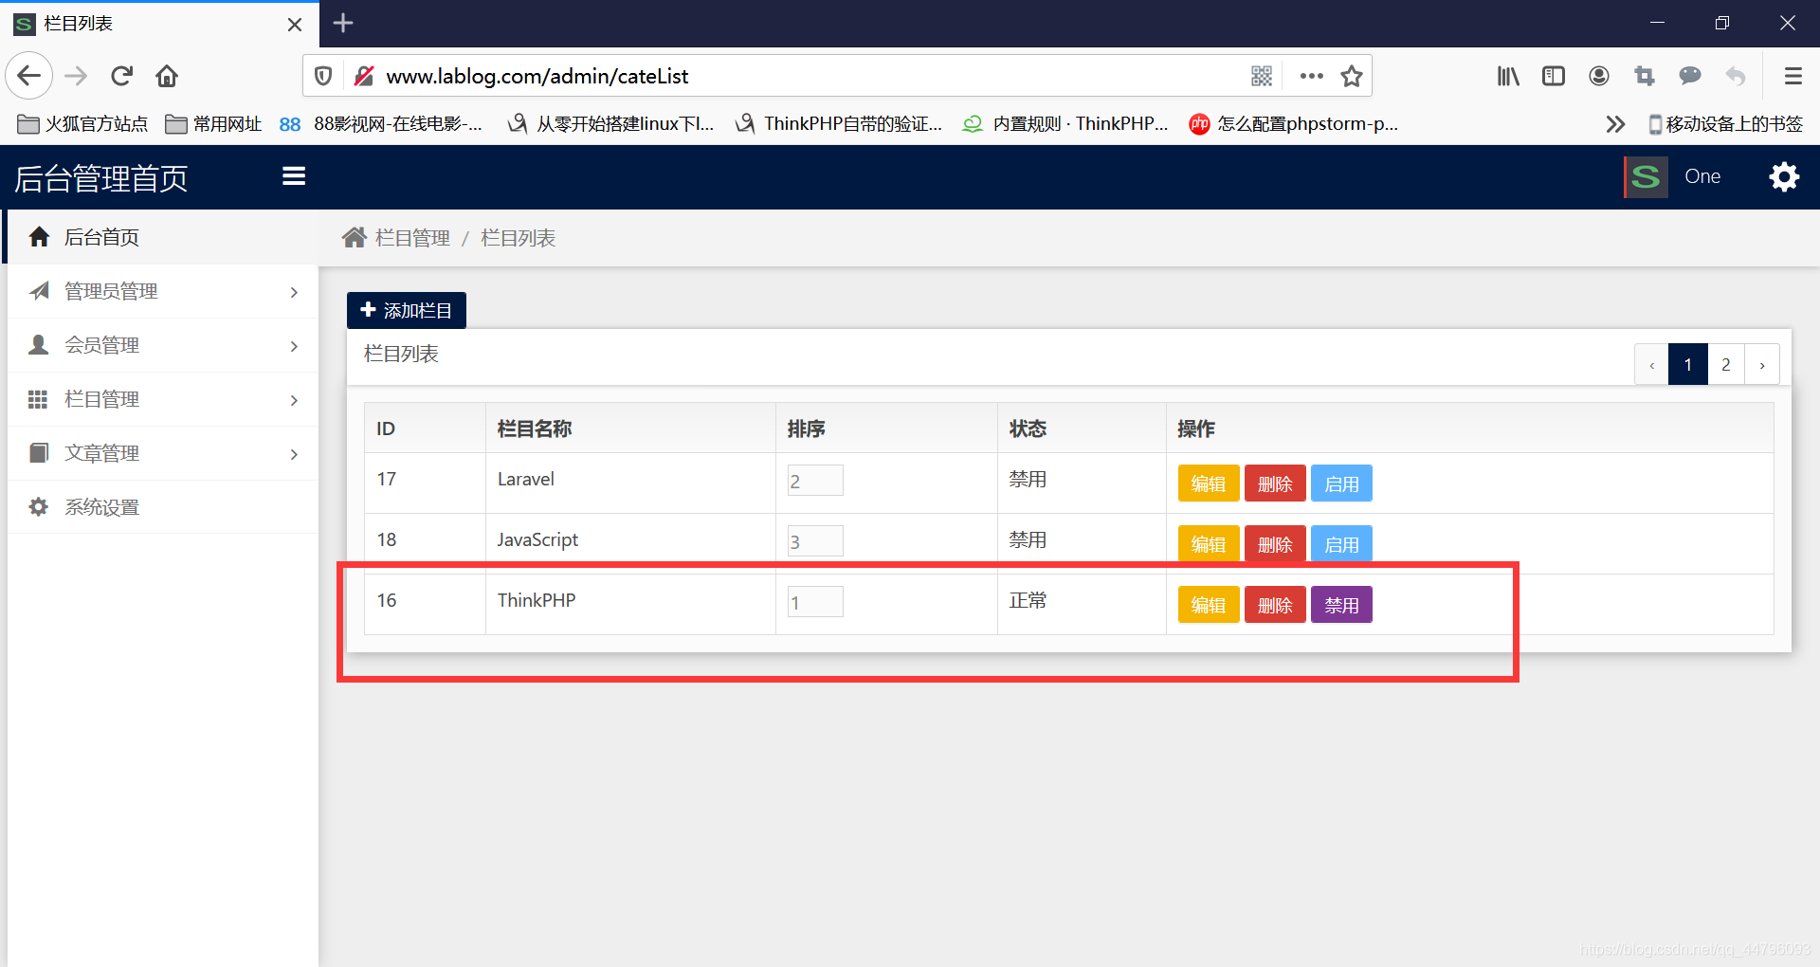Open the page actions three-dot menu

[1312, 76]
